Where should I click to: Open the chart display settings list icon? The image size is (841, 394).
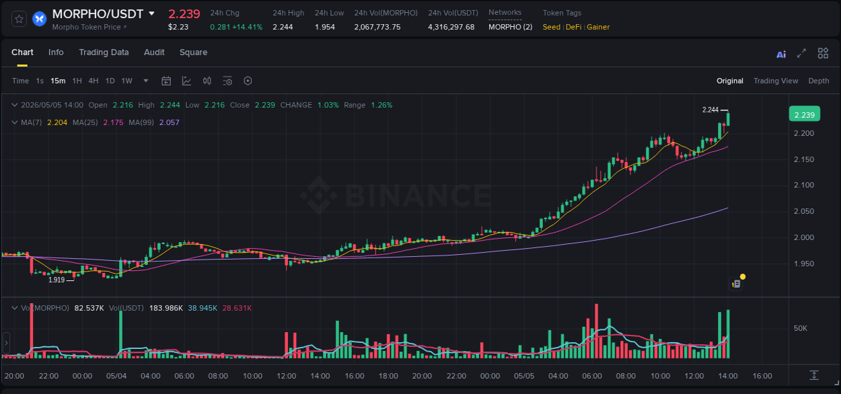click(x=227, y=81)
